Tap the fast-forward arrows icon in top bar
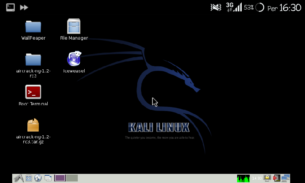The width and height of the screenshot is (305, 183). coord(24,8)
